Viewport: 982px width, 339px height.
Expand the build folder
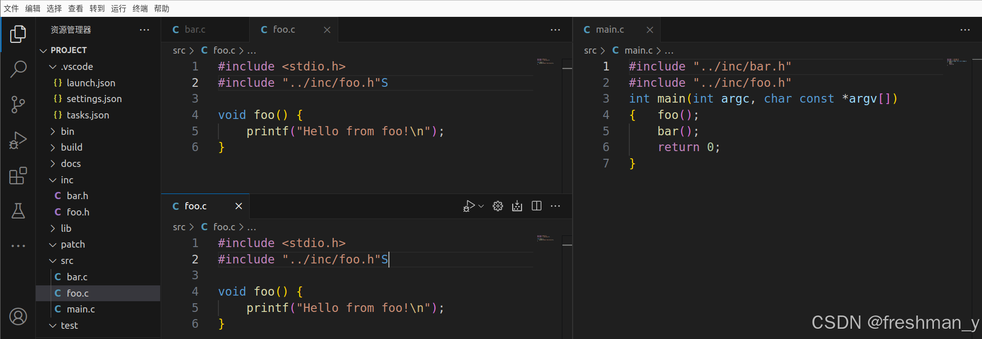coord(98,147)
